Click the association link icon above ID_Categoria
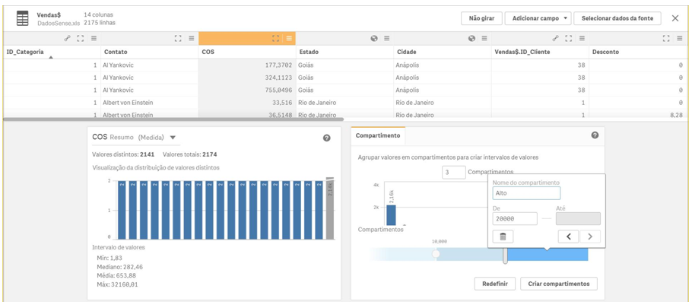The image size is (692, 308). 67,38
